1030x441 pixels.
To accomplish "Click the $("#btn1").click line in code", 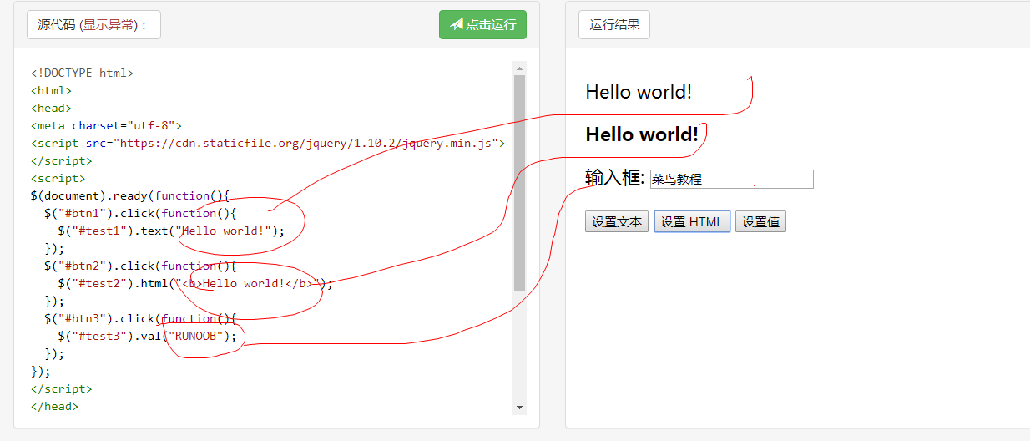I will tap(140, 213).
